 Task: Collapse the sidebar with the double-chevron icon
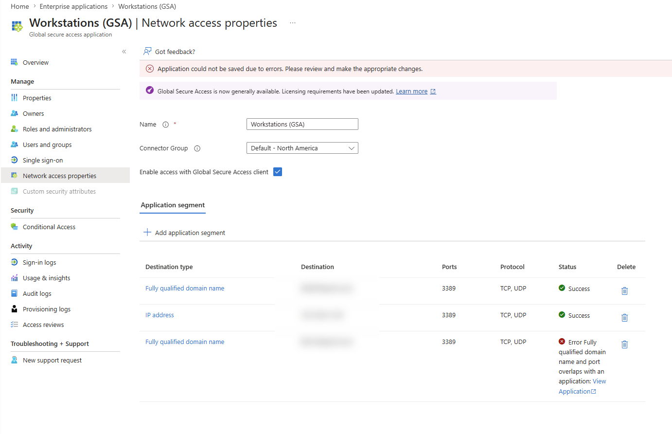[x=124, y=52]
